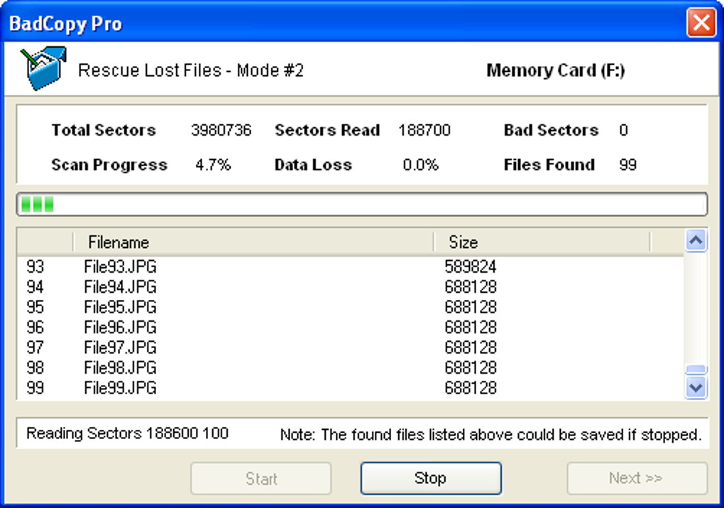Stop the running sector scan
Viewport: 724px width, 508px height.
[x=431, y=478]
